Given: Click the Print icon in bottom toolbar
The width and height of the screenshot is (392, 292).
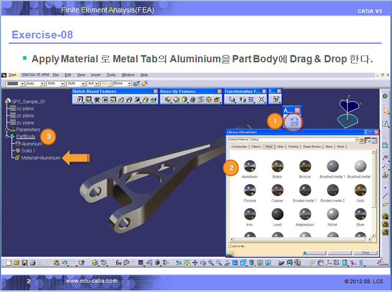Looking at the screenshot, I should (x=32, y=263).
